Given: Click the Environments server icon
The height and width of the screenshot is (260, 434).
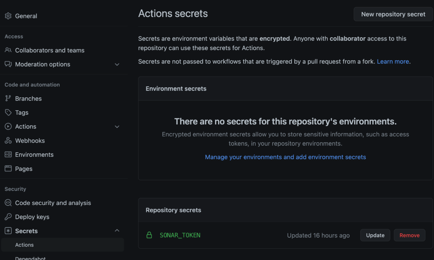Looking at the screenshot, I should click(8, 155).
